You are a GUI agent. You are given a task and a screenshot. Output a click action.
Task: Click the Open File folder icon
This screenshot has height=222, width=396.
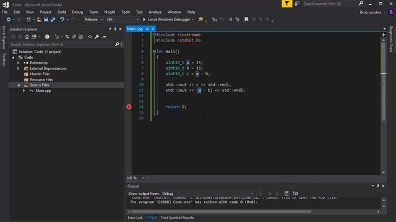click(x=39, y=19)
